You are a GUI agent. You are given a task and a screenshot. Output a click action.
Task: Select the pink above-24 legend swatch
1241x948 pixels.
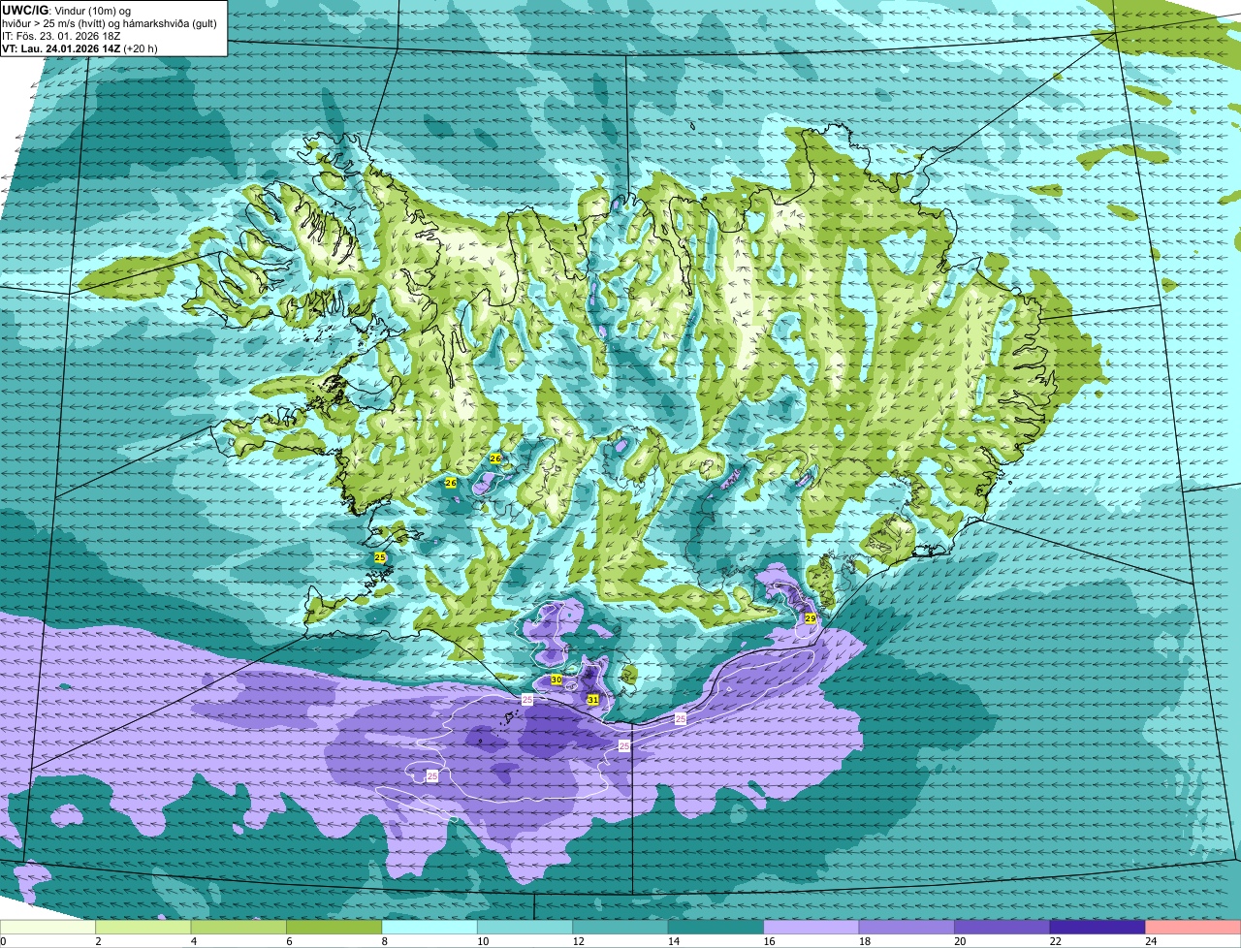(1193, 928)
